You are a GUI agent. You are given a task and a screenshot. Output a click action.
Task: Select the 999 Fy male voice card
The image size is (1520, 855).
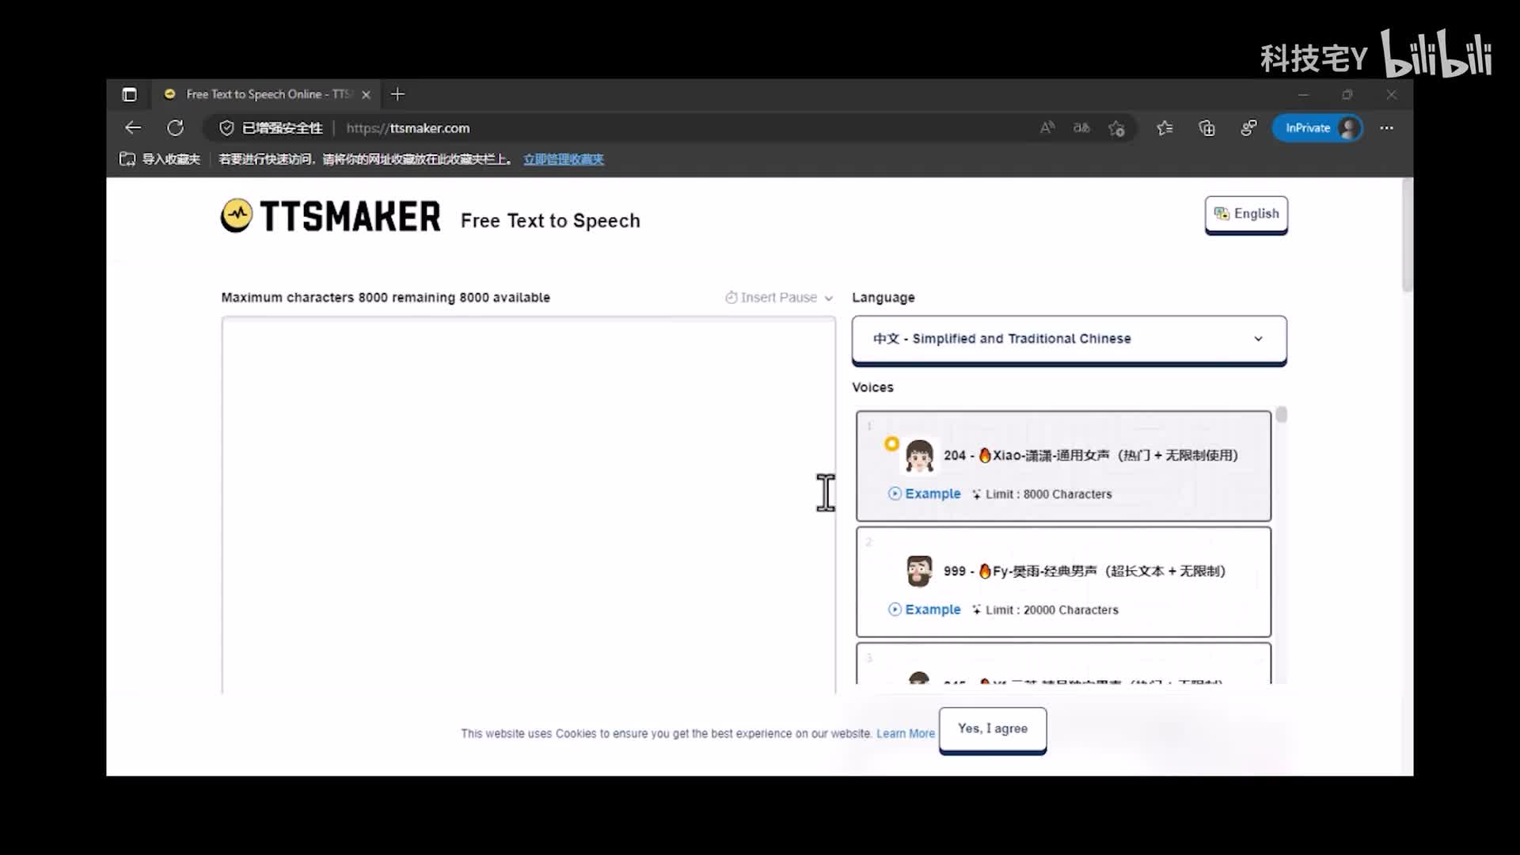[1063, 582]
